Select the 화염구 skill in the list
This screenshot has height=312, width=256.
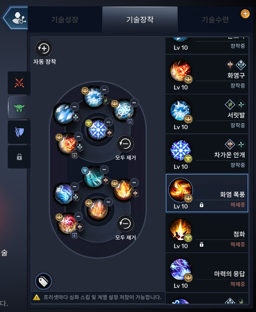point(207,74)
